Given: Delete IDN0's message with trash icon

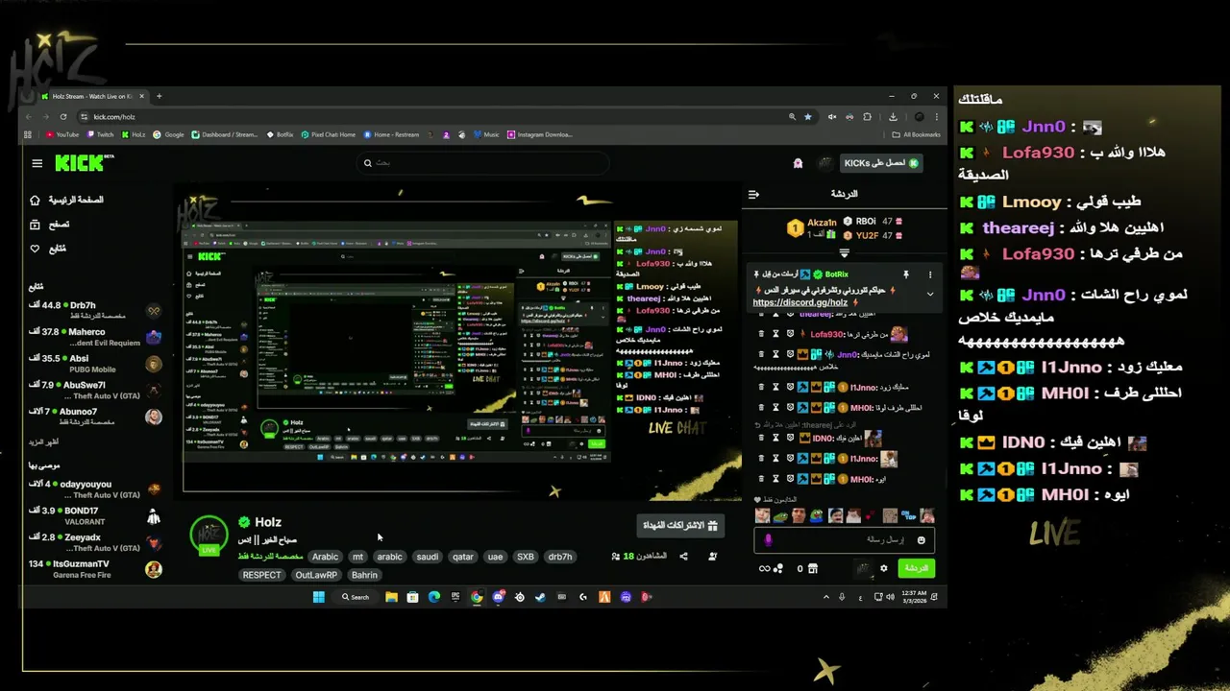Looking at the screenshot, I should point(762,438).
